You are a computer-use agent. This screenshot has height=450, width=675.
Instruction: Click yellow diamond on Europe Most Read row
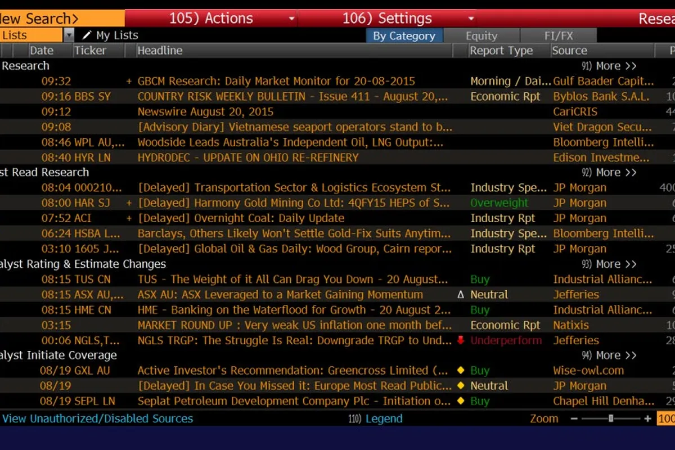(x=461, y=386)
